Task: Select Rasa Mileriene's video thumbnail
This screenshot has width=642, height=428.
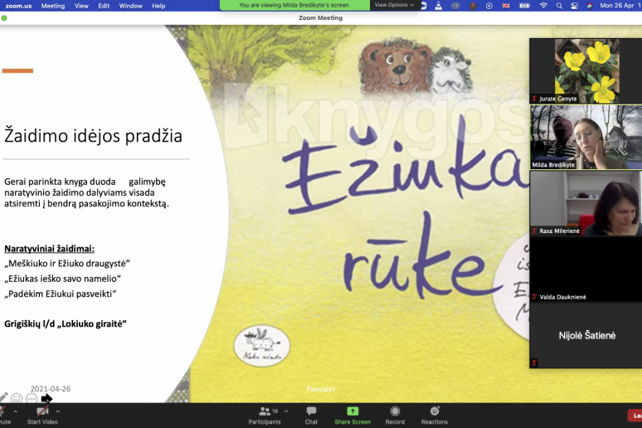Action: [x=586, y=203]
